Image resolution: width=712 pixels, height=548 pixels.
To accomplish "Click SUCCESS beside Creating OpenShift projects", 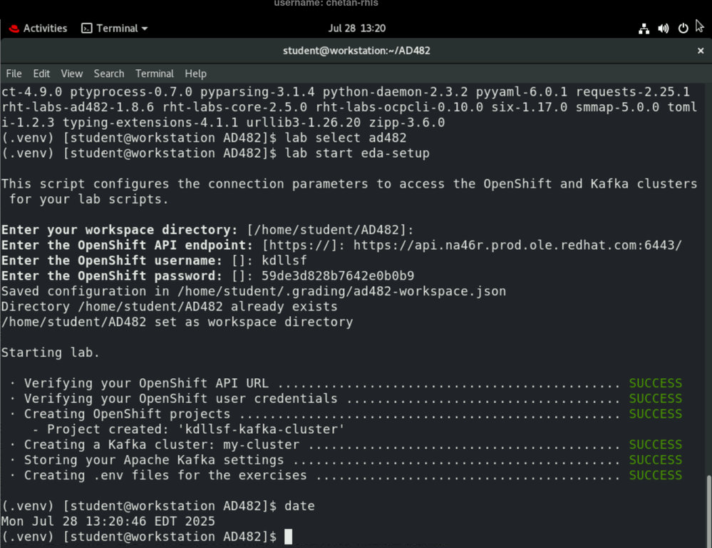I will 655,414.
